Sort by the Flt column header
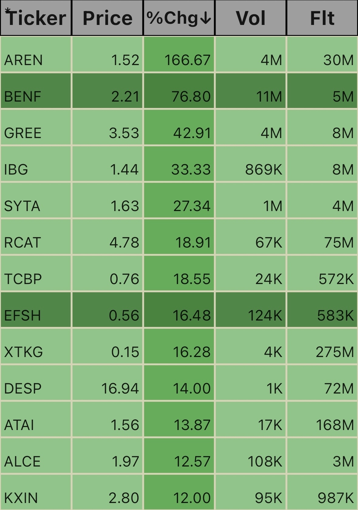This screenshot has width=358, height=510. [x=322, y=18]
